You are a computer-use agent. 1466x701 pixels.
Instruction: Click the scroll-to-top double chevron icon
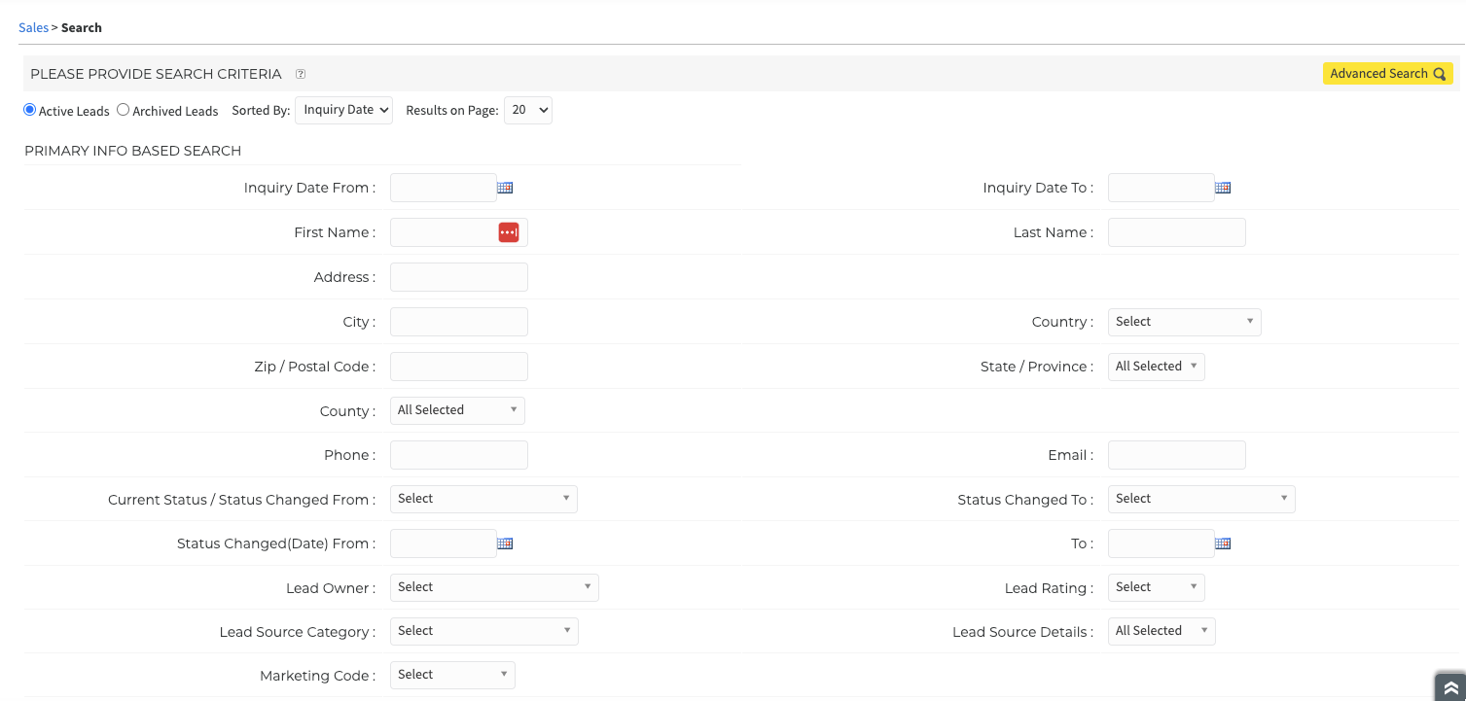pos(1450,686)
